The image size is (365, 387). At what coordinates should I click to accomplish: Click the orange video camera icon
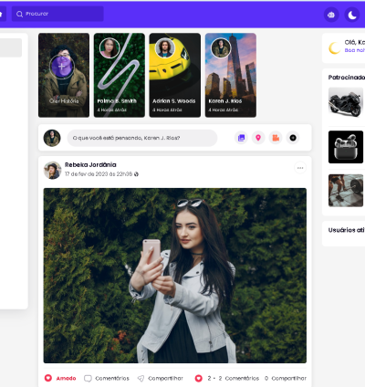pyautogui.click(x=276, y=138)
